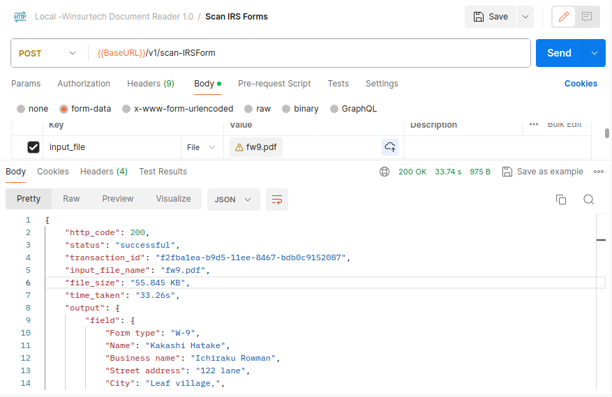This screenshot has height=397, width=612.
Task: Open the form-data table options ellipsis
Action: (x=534, y=124)
